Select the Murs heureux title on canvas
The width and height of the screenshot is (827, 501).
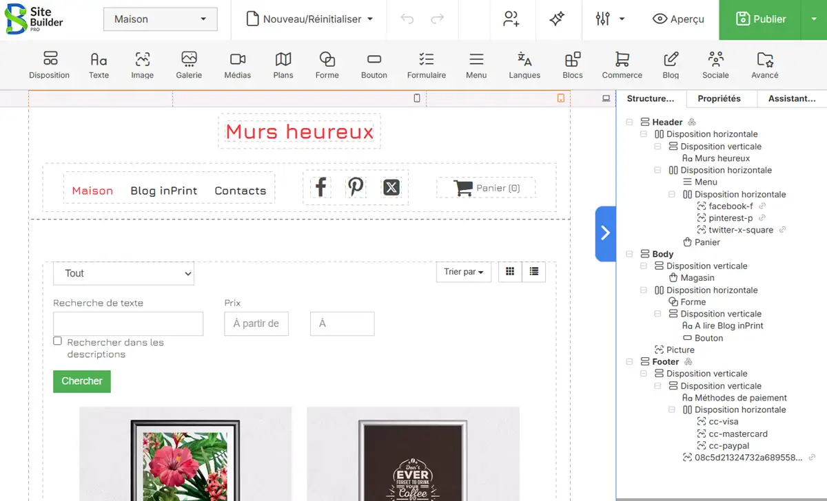(x=300, y=131)
